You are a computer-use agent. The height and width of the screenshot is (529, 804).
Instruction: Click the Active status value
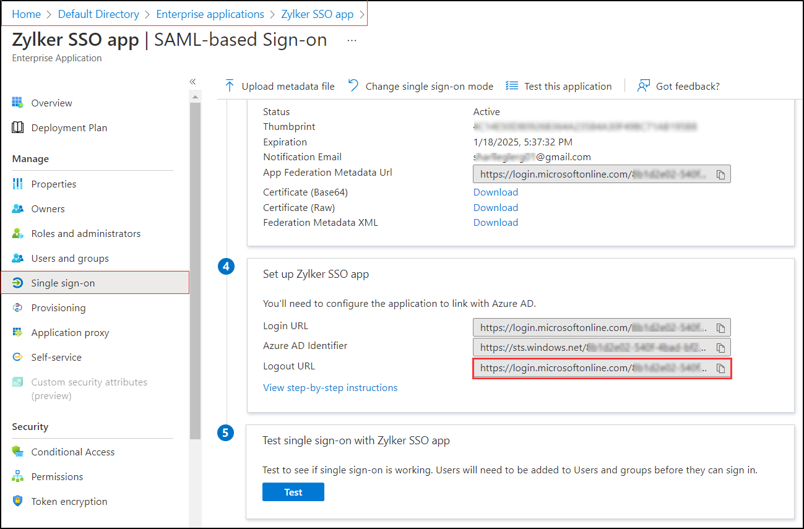click(x=486, y=111)
